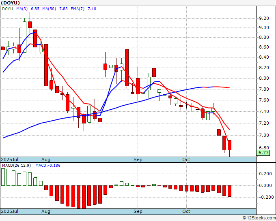Click the DOYU legend label
Image resolution: width=276 pixels, height=221 pixels.
tap(8, 9)
